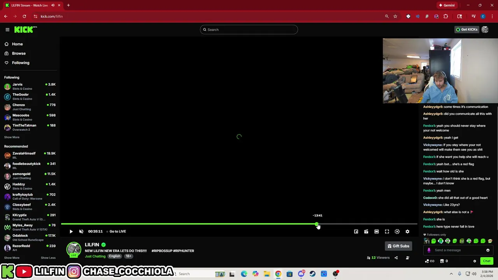Click the LILFIN streamer avatar
The image size is (498, 280).
coord(74,250)
